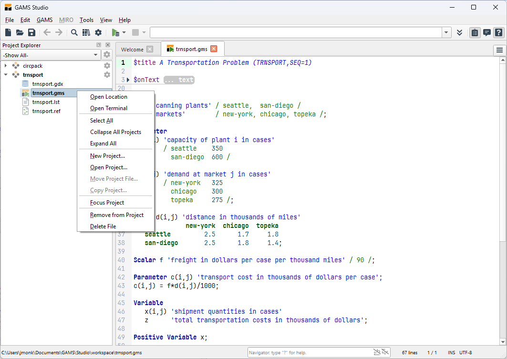Toggle the Process Log speech-bubble button
This screenshot has height=359, width=507.
tap(486, 32)
